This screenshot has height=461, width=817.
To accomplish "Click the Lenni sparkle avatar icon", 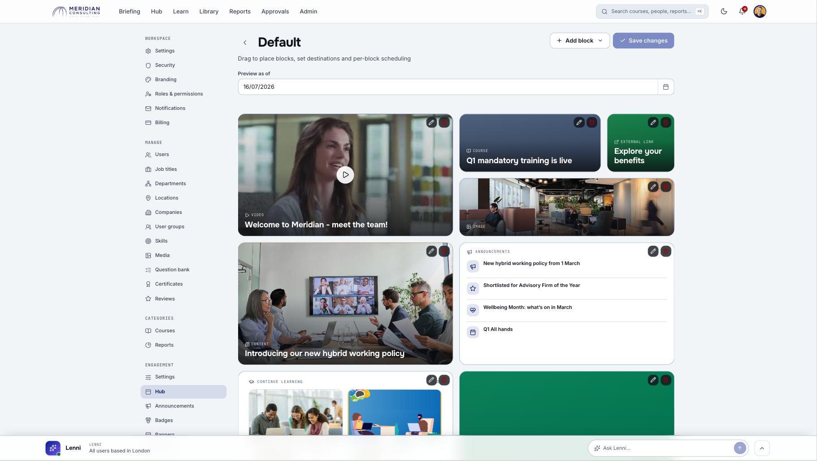I will pyautogui.click(x=53, y=448).
